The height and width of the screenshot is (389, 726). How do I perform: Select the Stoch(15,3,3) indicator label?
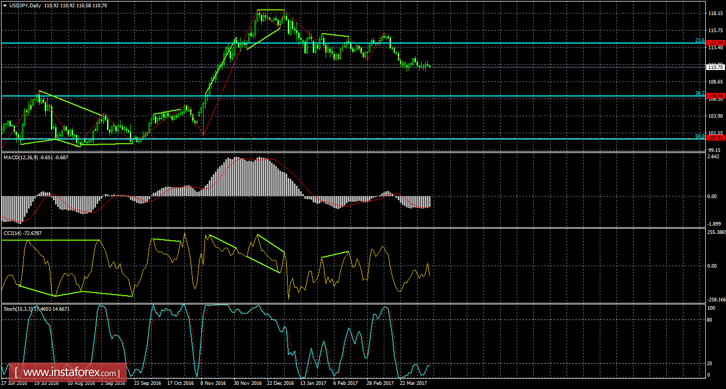tap(18, 309)
